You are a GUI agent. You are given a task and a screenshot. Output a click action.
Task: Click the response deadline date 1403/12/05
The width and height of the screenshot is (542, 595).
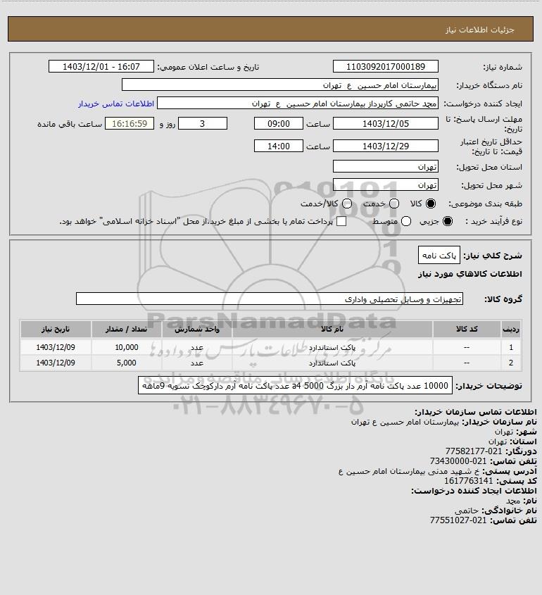point(385,123)
